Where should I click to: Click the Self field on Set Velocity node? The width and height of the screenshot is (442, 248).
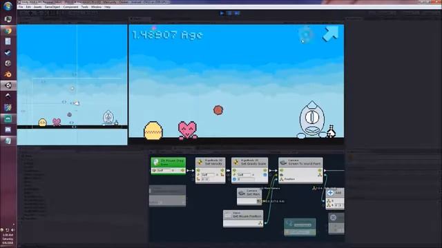click(x=208, y=174)
